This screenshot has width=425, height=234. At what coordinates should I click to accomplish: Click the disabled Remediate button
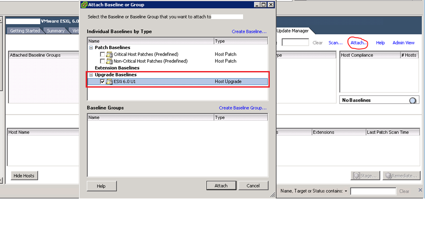[401, 176]
